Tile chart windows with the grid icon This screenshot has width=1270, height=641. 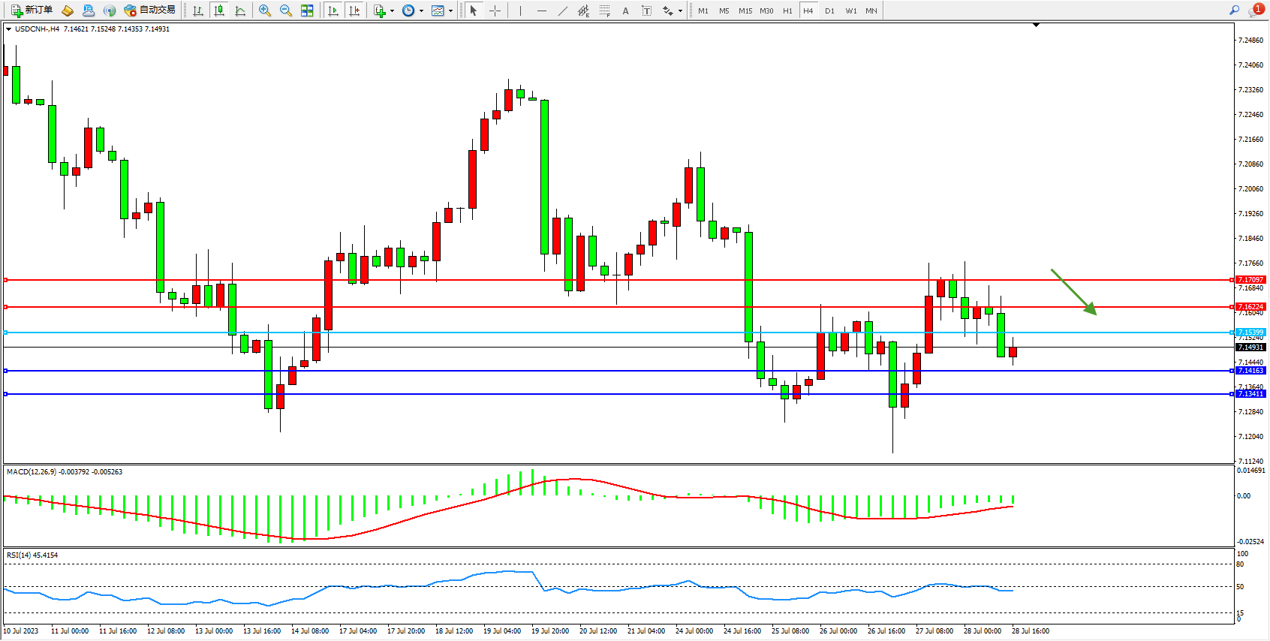point(307,11)
